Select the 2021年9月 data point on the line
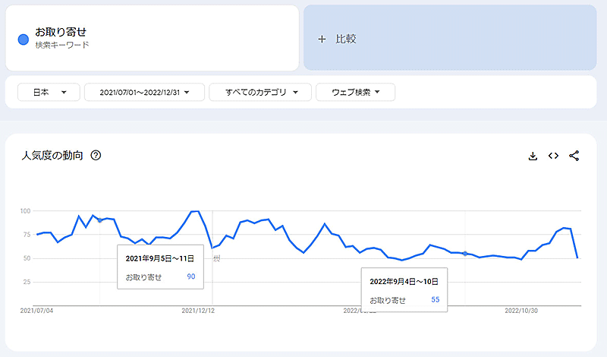 [x=100, y=220]
